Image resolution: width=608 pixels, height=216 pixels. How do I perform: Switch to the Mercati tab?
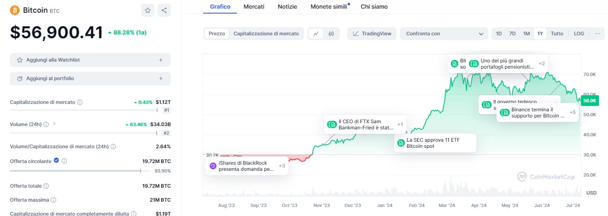pyautogui.click(x=254, y=7)
